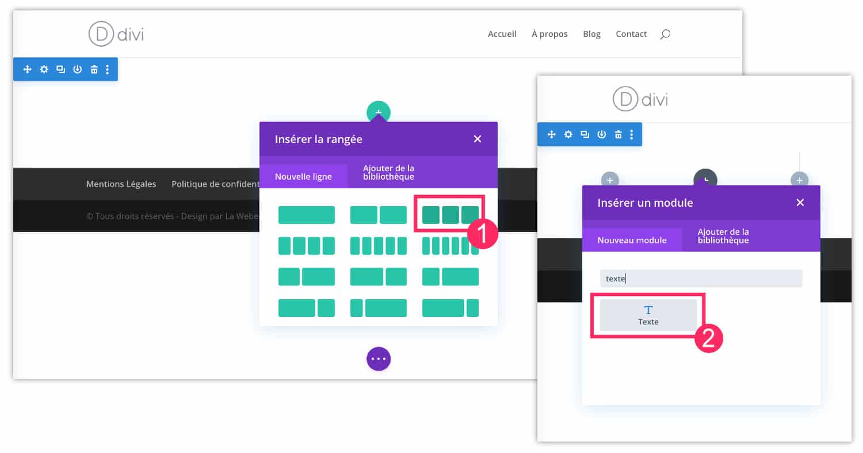Pick the three-quarters plus one-quarter column layout
Viewport: 863px width, 453px height.
pos(450,308)
